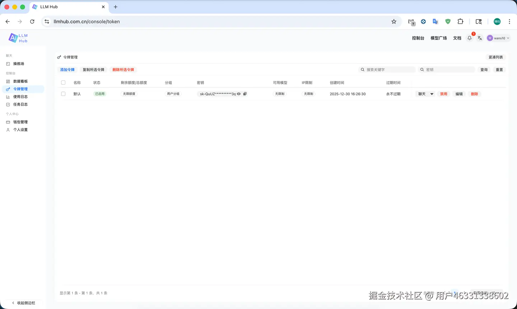517x309 pixels.
Task: Click the green shield extension icon
Action: pos(448,22)
